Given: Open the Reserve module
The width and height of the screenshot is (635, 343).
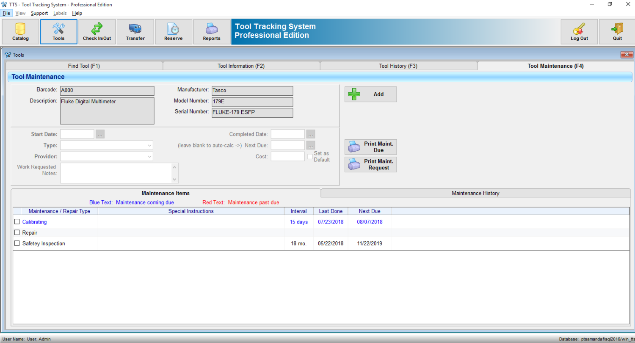Looking at the screenshot, I should pyautogui.click(x=174, y=31).
